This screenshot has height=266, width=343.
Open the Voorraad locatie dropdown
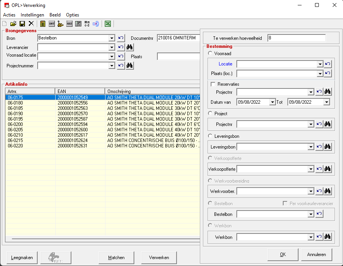click(112, 57)
